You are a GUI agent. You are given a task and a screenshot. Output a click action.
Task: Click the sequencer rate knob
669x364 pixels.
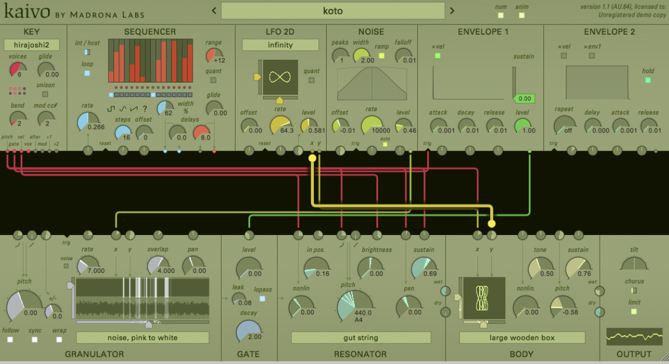click(x=88, y=123)
